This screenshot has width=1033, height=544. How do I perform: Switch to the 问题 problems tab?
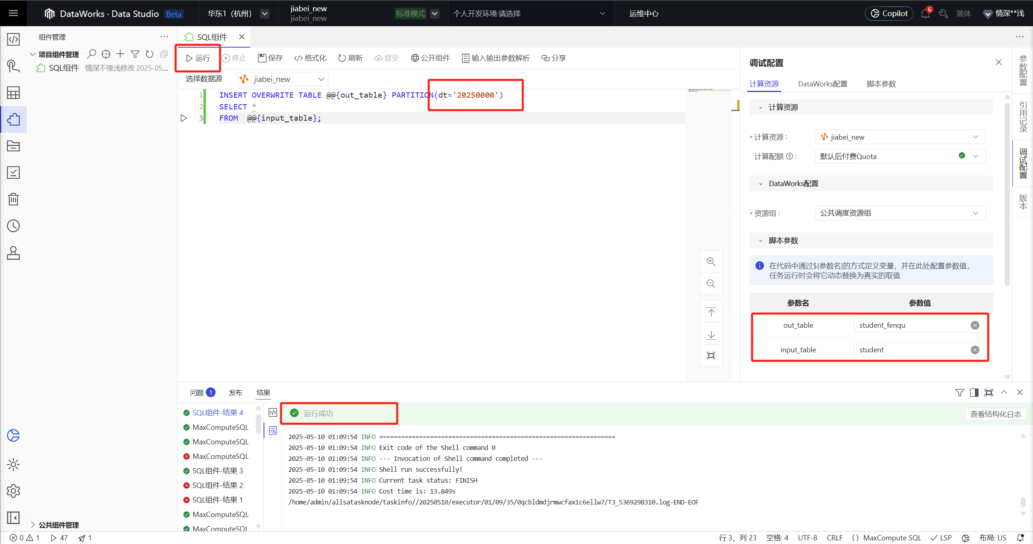197,393
